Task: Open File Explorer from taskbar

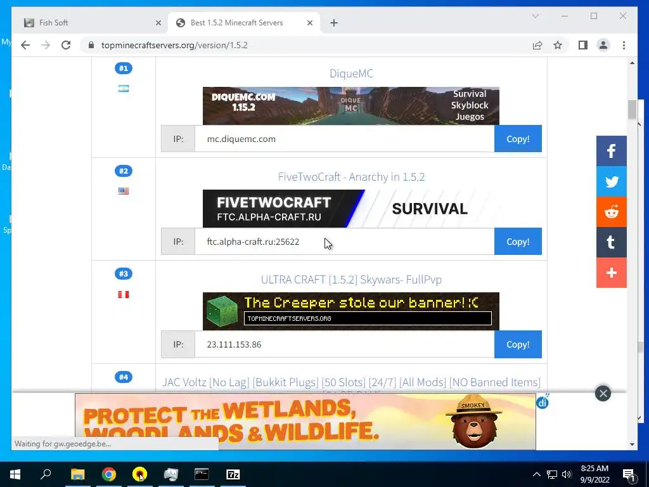Action: [x=77, y=474]
